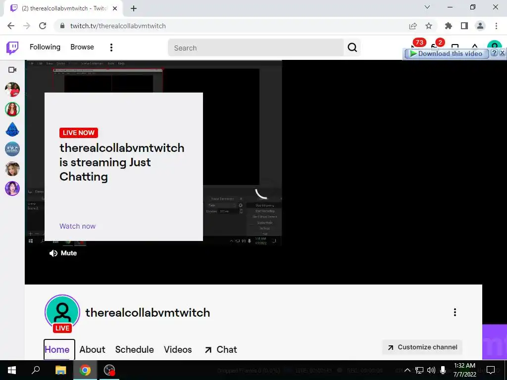Mute the stream preview
The width and height of the screenshot is (507, 380).
[x=63, y=253]
